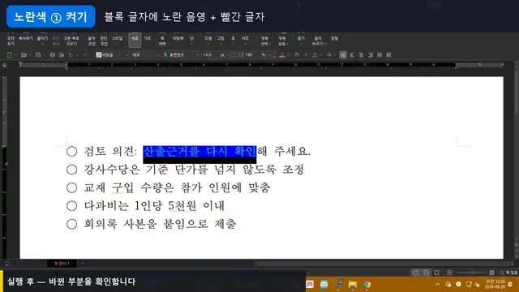
Task: Click the red font color button
Action: [x=282, y=55]
